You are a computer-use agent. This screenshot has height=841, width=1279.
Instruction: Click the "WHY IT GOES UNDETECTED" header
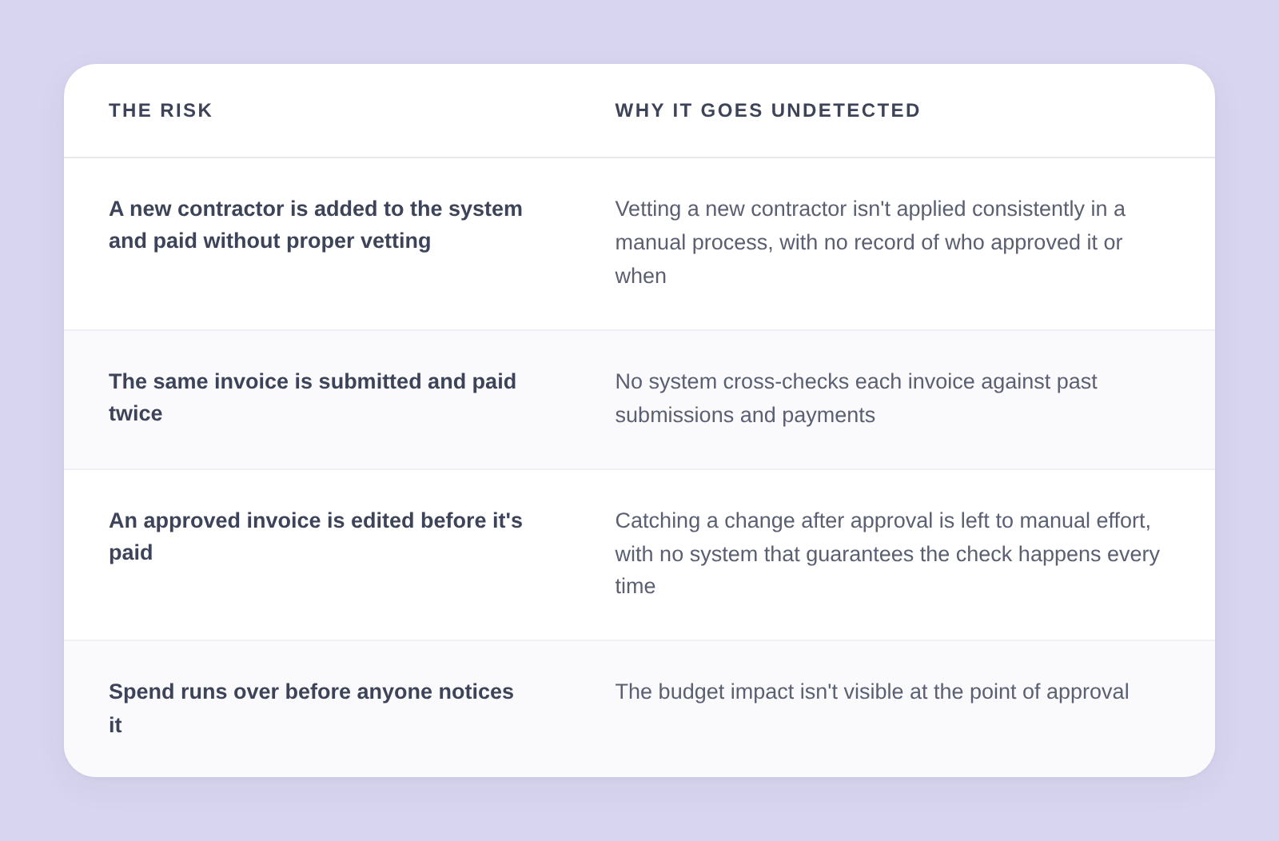coord(767,110)
